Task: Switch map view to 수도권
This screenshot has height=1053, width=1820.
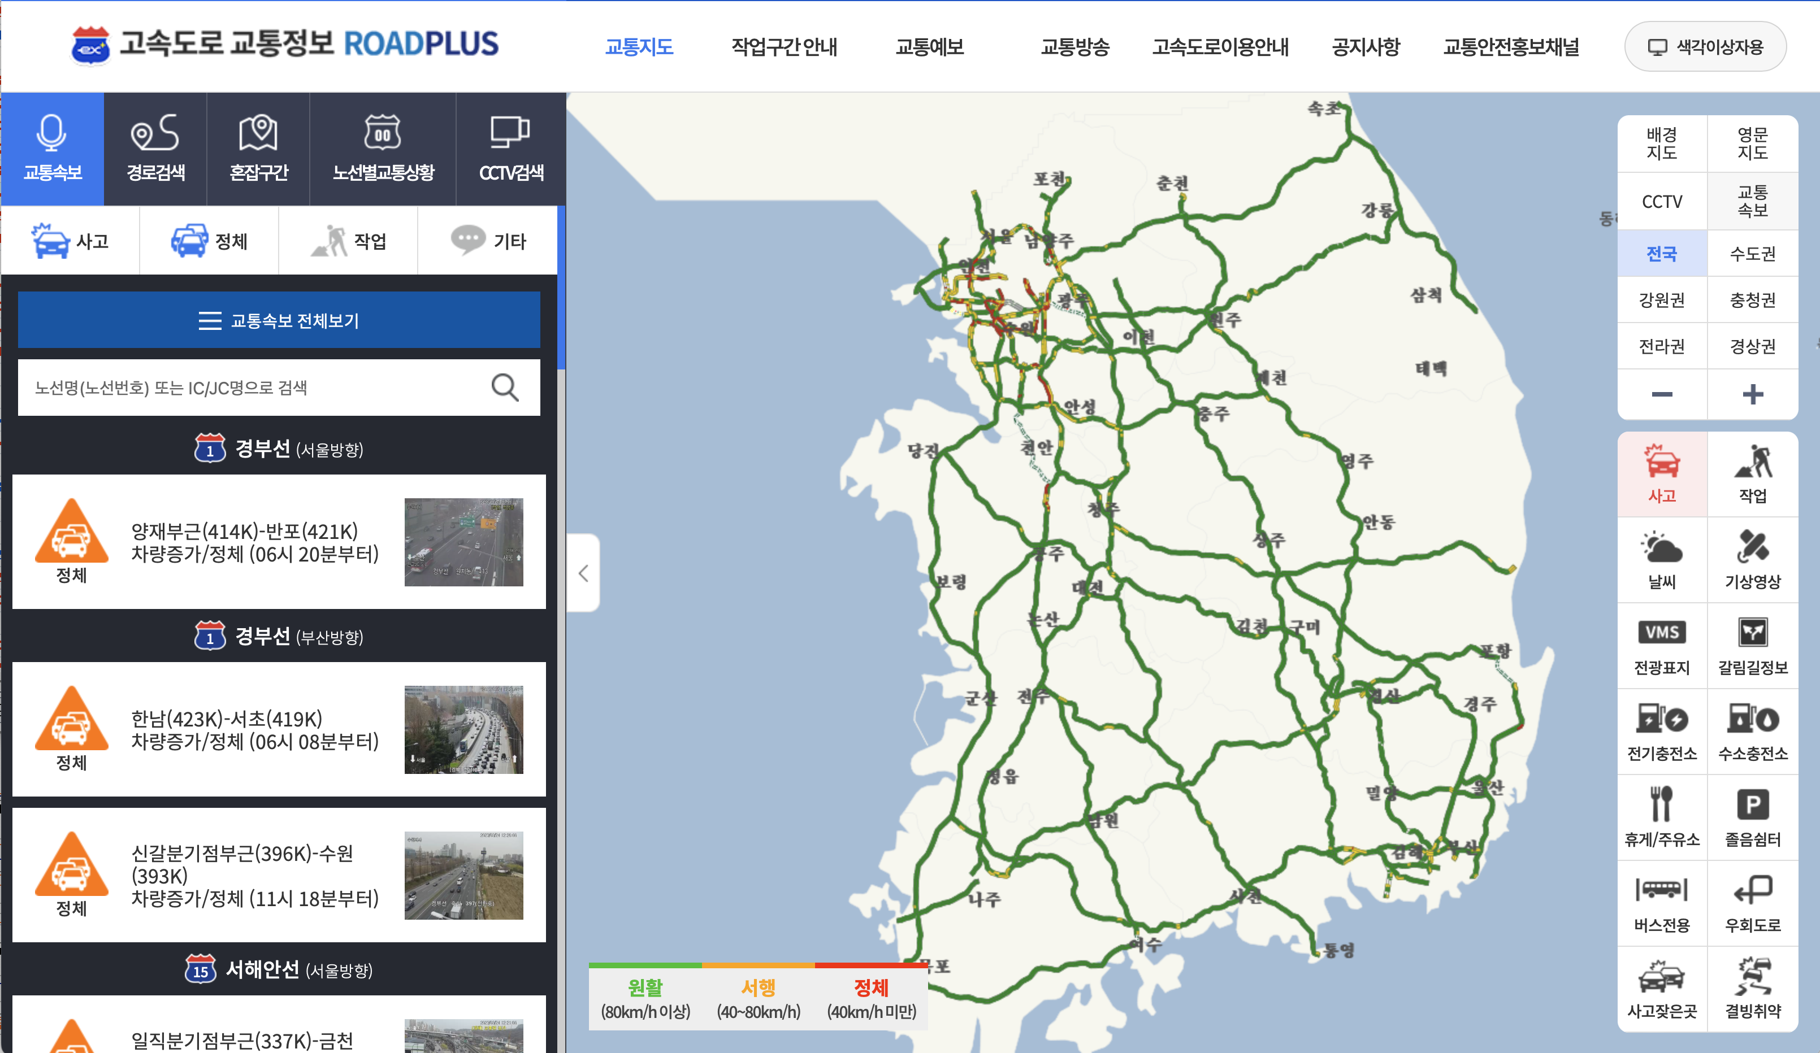Action: coord(1752,253)
